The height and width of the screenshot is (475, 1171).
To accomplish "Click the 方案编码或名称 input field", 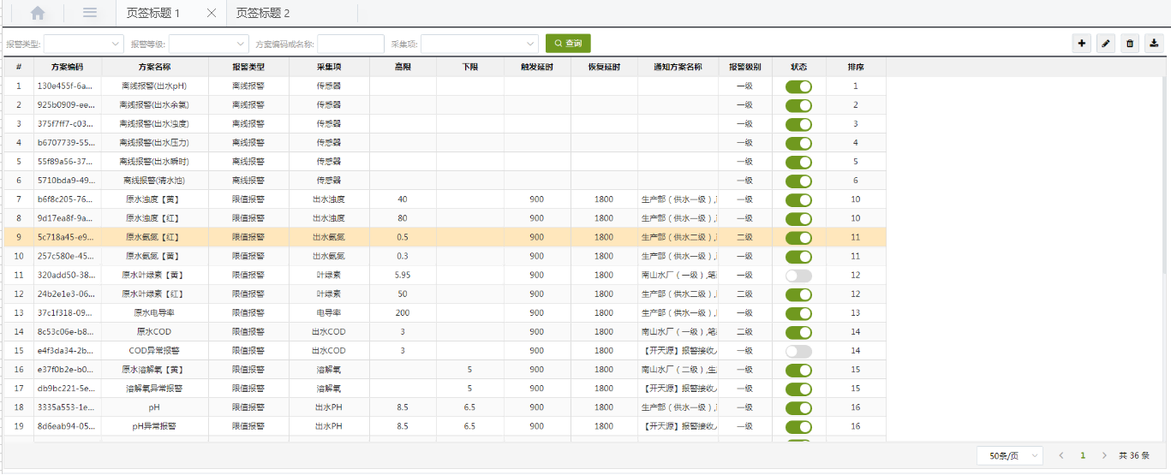I will pyautogui.click(x=350, y=44).
